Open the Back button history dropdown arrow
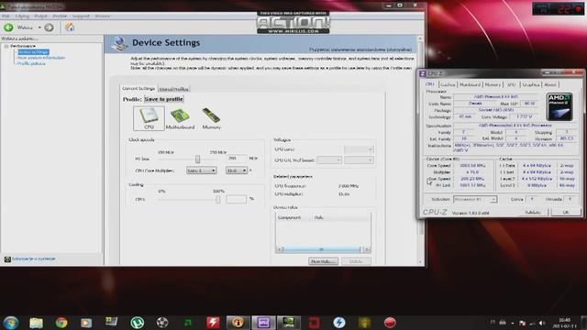The width and height of the screenshot is (587, 330). tap(39, 27)
